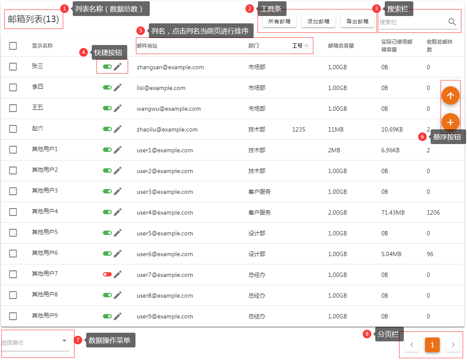Image resolution: width=467 pixels, height=363 pixels.
Task: Click the 所有邮箱 toolbar button
Action: 279,21
